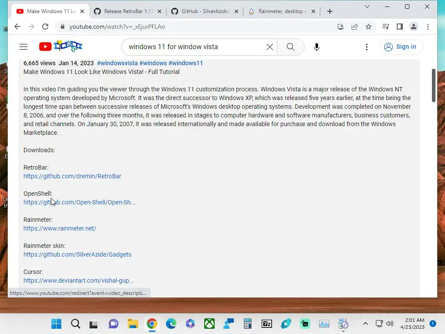The image size is (445, 334).
Task: Open the YouTube hamburger guide menu
Action: [x=23, y=47]
